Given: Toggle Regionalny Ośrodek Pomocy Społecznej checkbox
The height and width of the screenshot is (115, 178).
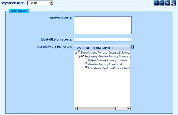Looking at the screenshot, I should pyautogui.click(x=83, y=56).
